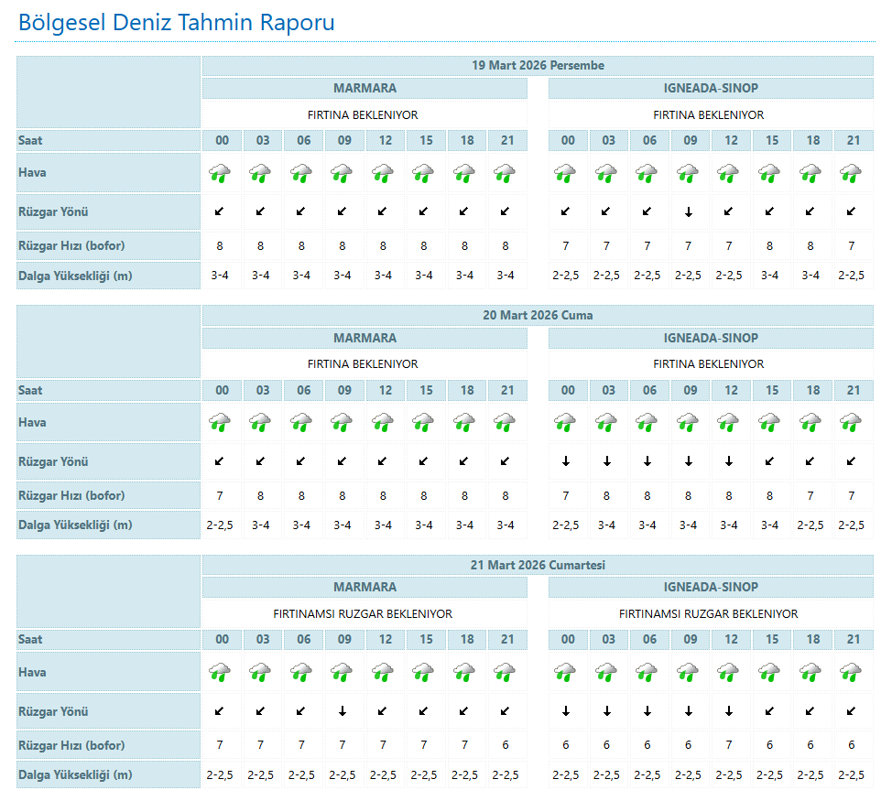Click wind speed 8 at 15:00, 19 Mart Igneada-Sinop

[x=769, y=246]
